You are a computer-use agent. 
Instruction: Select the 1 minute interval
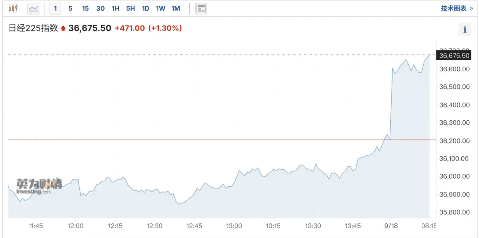tap(55, 8)
